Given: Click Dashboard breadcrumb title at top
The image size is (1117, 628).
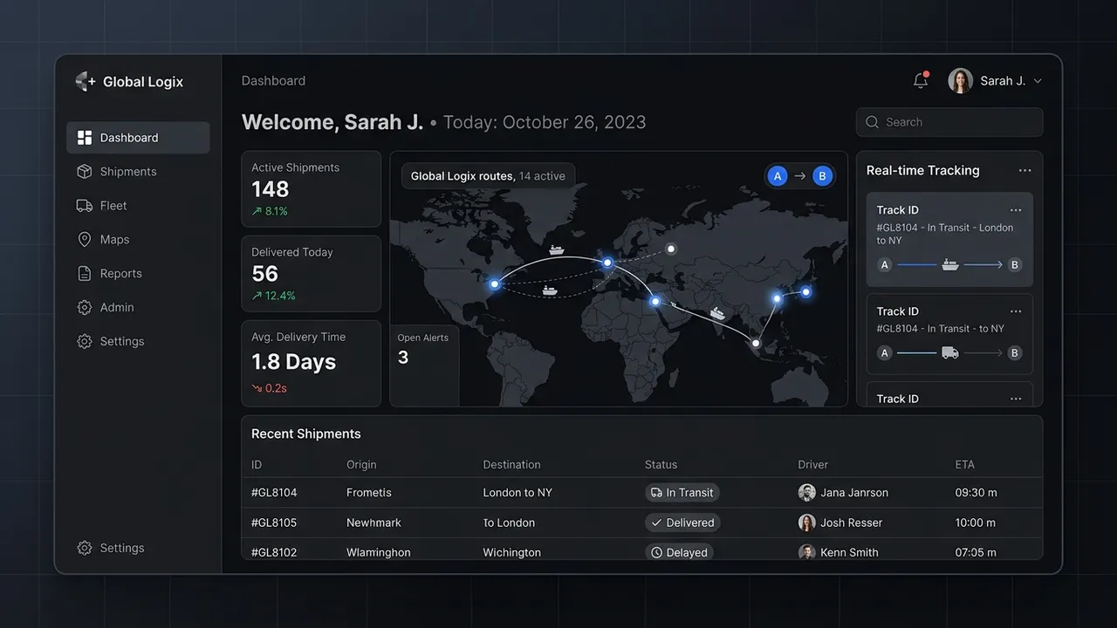Looking at the screenshot, I should click(273, 81).
